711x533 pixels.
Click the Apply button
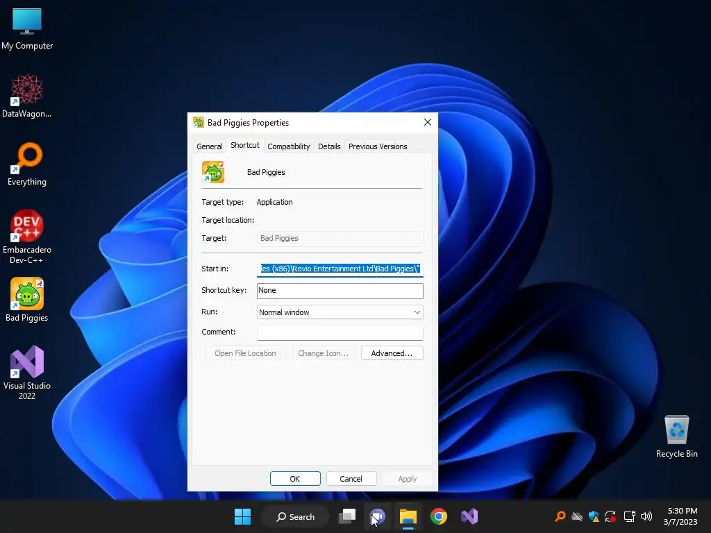[x=407, y=479]
